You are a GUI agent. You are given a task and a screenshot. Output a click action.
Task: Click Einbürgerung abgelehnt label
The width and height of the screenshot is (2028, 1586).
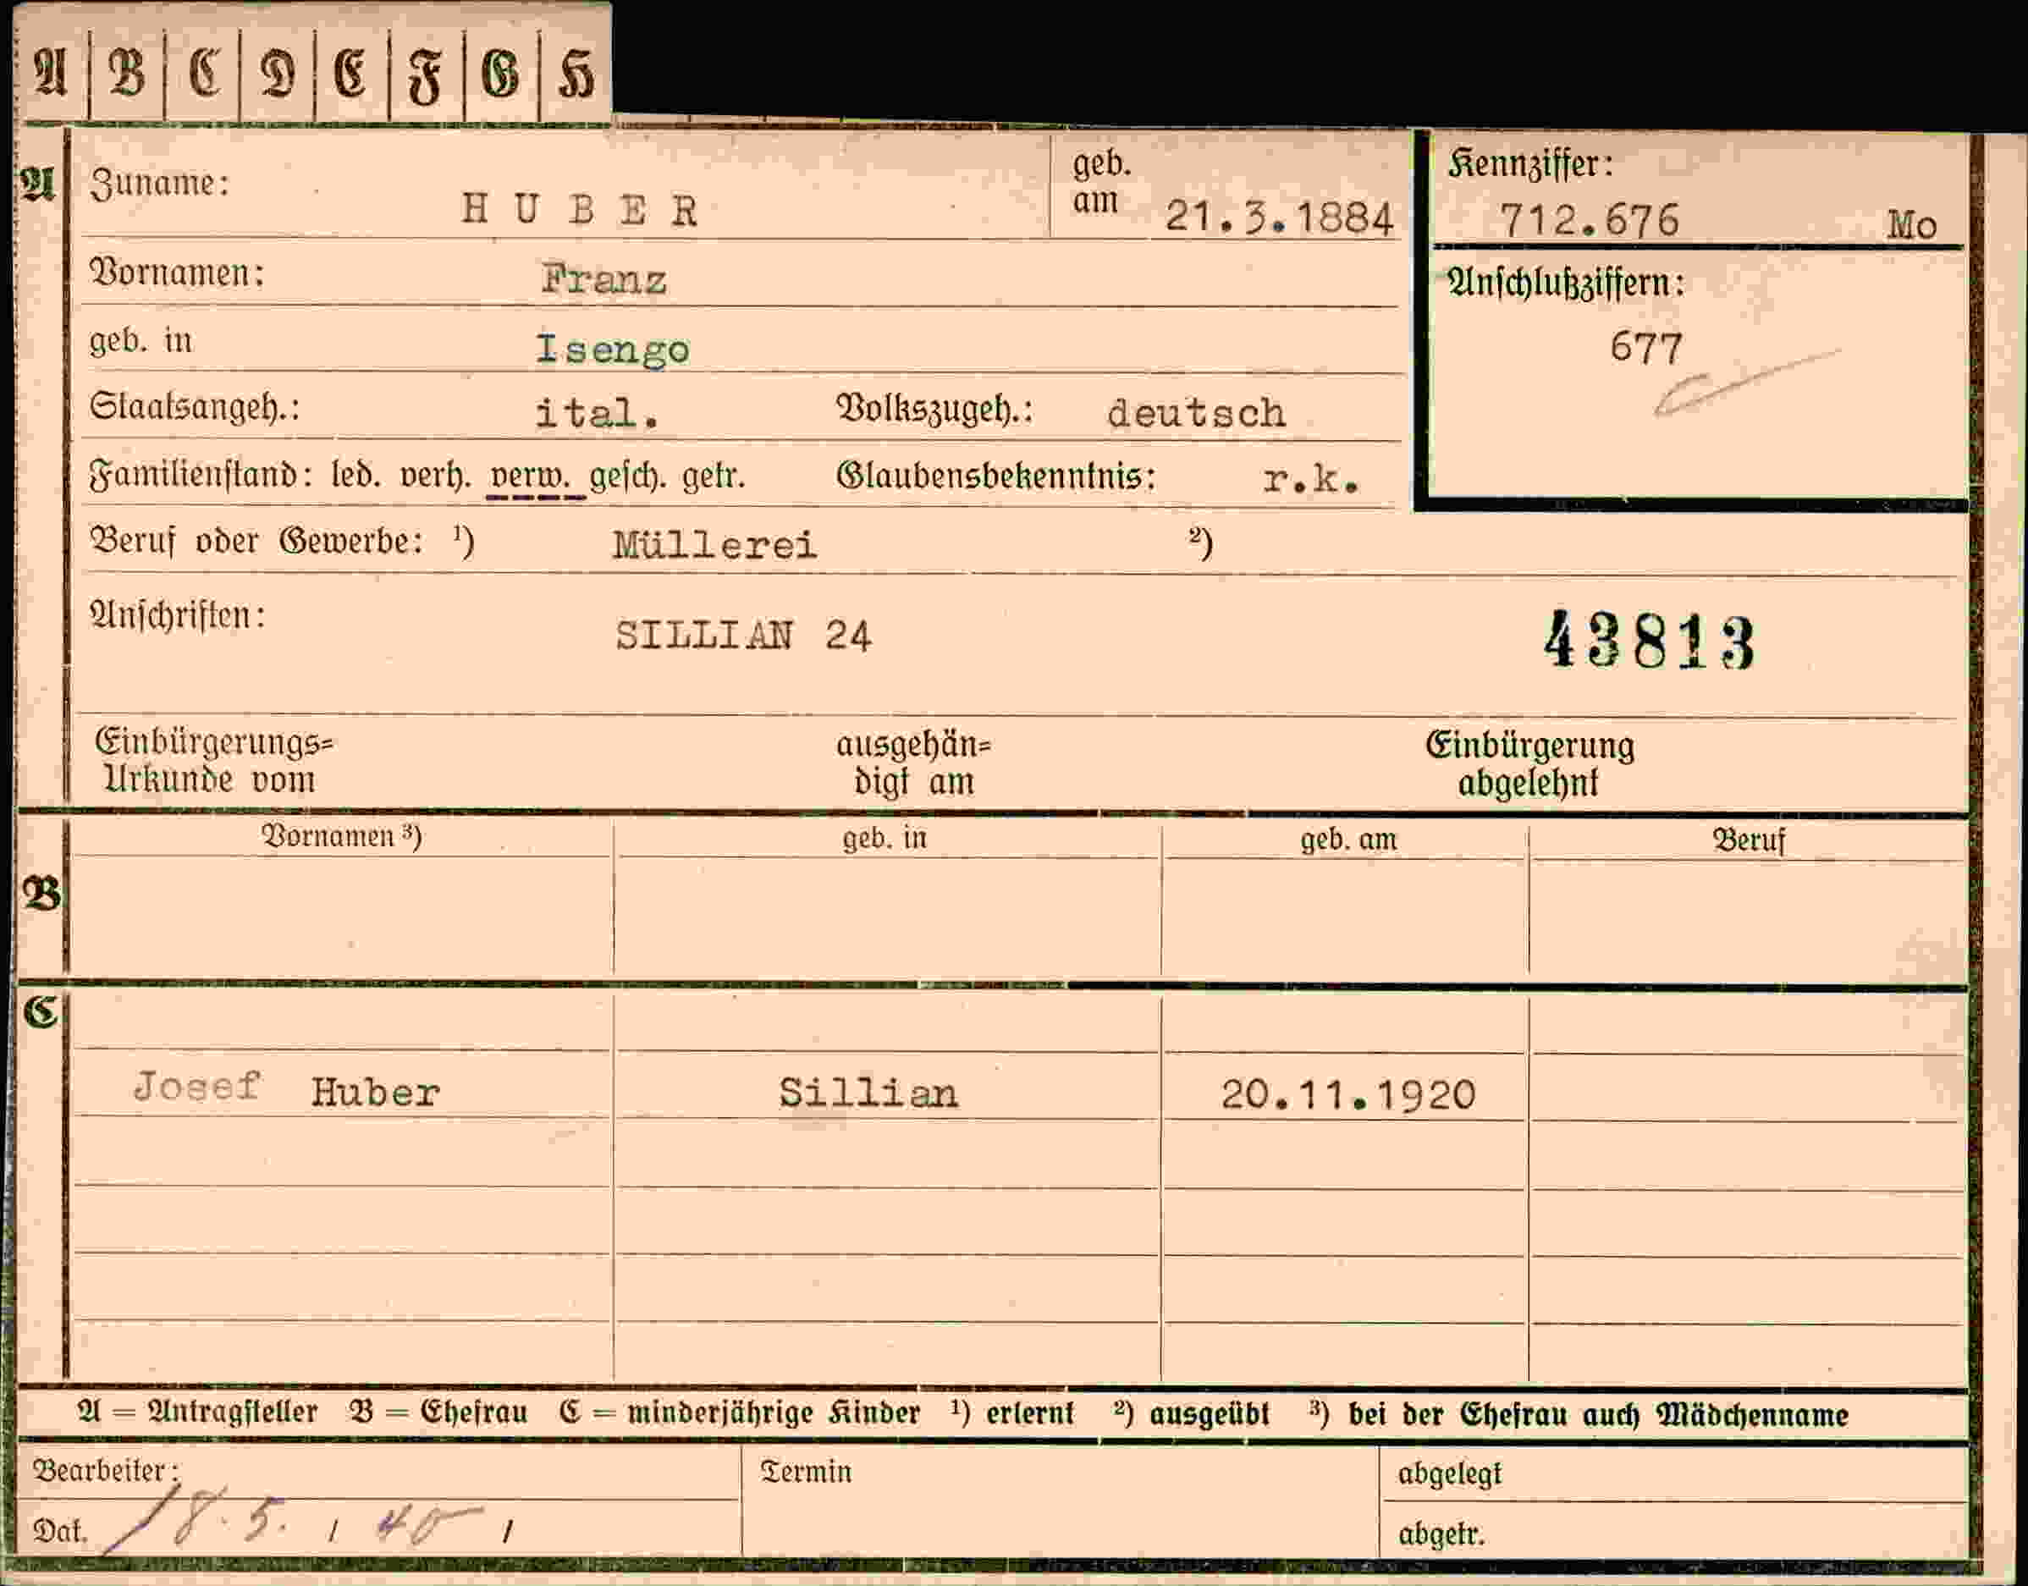[x=1529, y=764]
